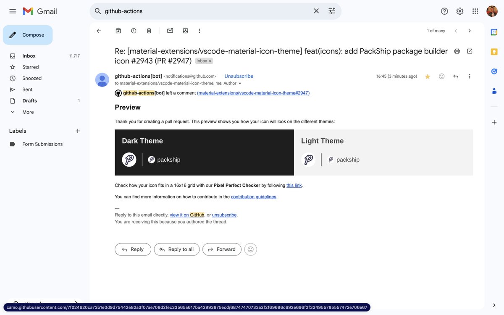This screenshot has height=315, width=504.
Task: Click the footer unsubscribe link
Action: click(x=224, y=215)
